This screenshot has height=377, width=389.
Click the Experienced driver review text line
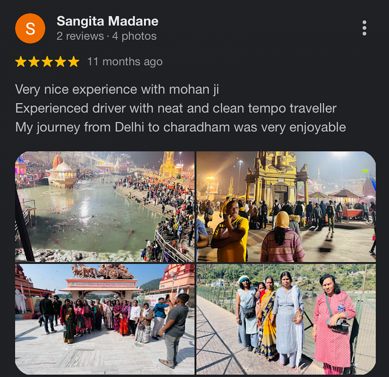tap(176, 109)
